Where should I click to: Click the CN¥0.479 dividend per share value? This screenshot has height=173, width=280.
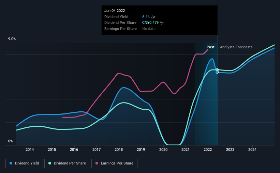tap(150, 23)
